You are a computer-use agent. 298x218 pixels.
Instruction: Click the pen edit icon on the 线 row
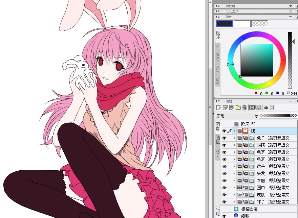click(230, 131)
